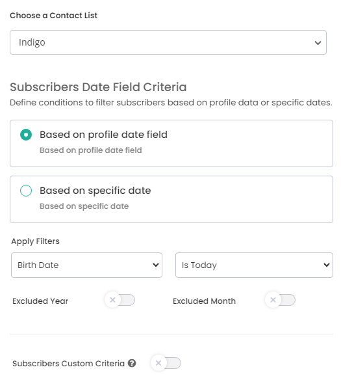The height and width of the screenshot is (391, 341).
Task: Enable the Excluded Year toggle
Action: (x=120, y=300)
